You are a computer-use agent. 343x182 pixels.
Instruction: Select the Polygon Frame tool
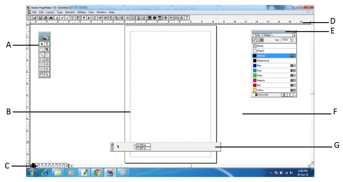[x=47, y=69]
